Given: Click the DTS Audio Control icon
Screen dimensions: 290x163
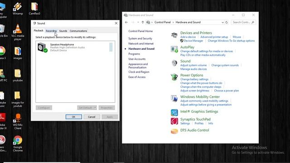Looking at the screenshot, I should (x=174, y=131).
